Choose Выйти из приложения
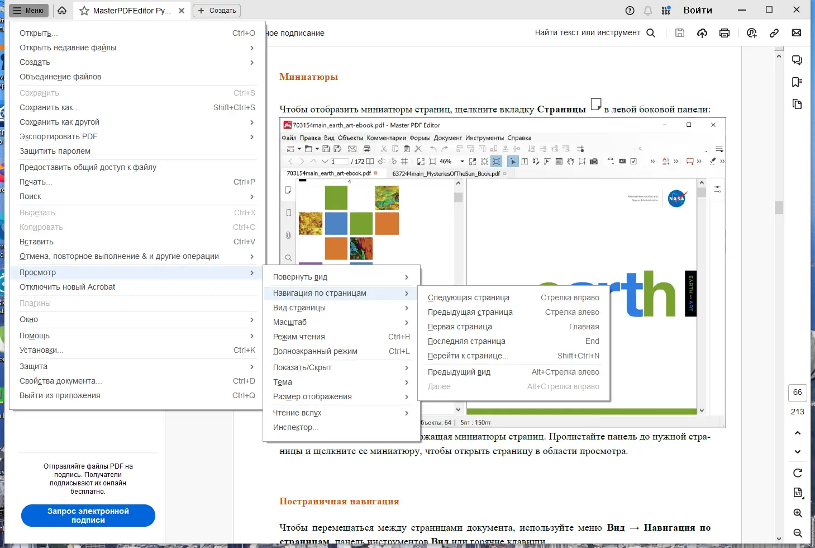The height and width of the screenshot is (548, 815). click(x=137, y=395)
